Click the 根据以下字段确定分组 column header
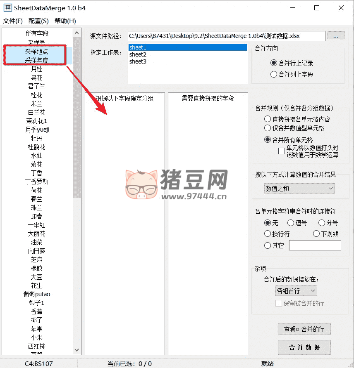The height and width of the screenshot is (368, 354). point(124,98)
